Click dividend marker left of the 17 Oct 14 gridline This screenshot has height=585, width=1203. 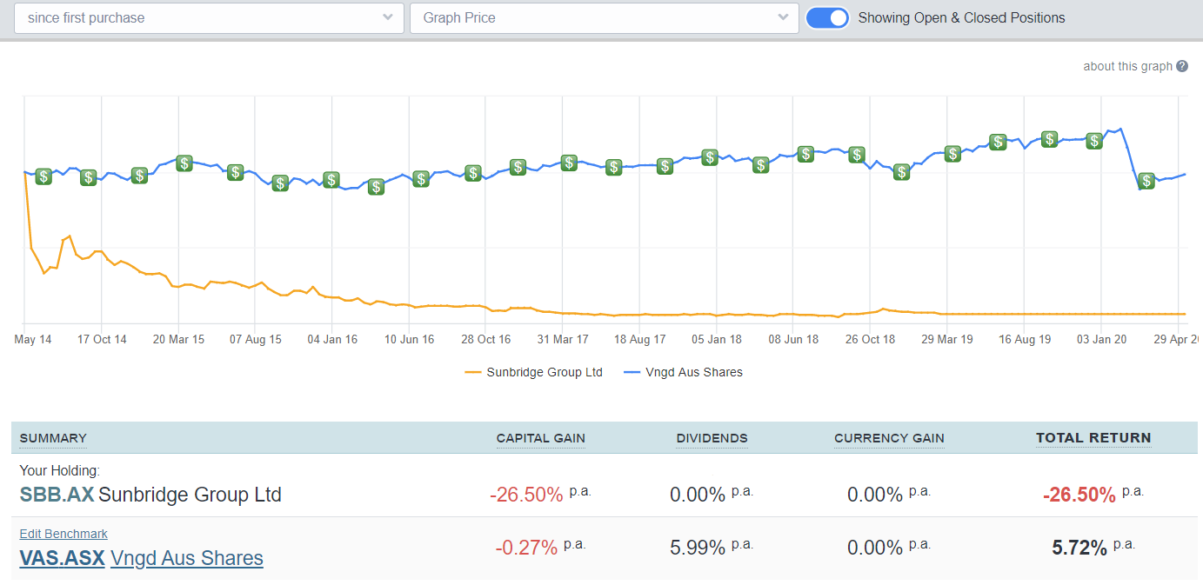(x=89, y=177)
